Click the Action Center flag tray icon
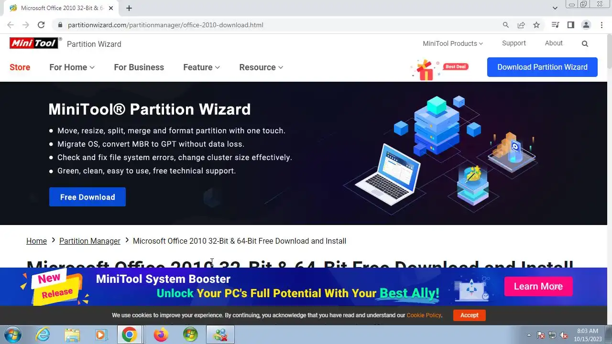The height and width of the screenshot is (344, 612). [541, 335]
